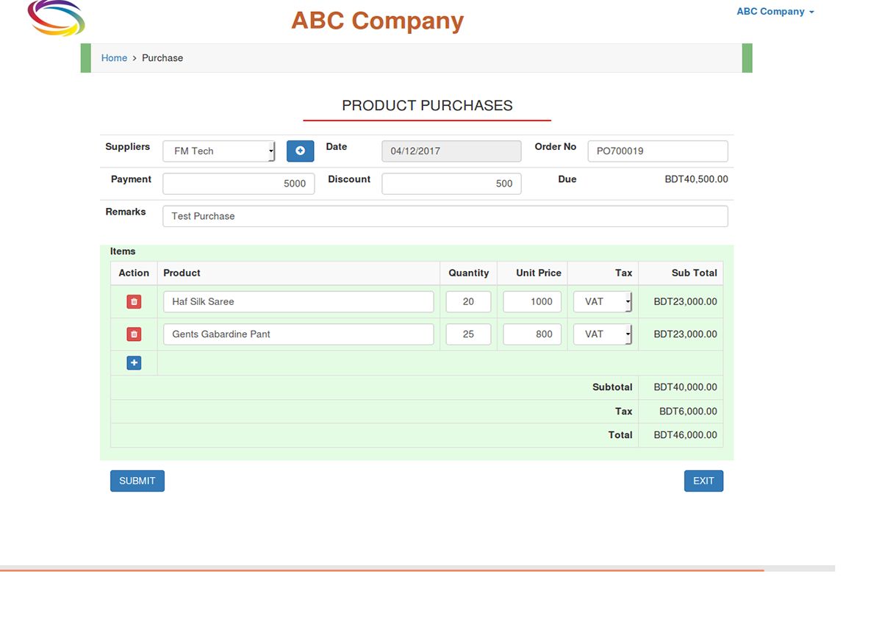Click the add supplier plus icon
The height and width of the screenshot is (643, 882).
[x=300, y=151]
